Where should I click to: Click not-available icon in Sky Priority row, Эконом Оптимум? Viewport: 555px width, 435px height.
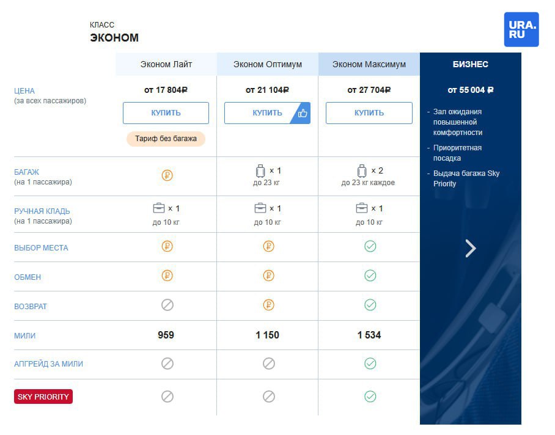(269, 397)
